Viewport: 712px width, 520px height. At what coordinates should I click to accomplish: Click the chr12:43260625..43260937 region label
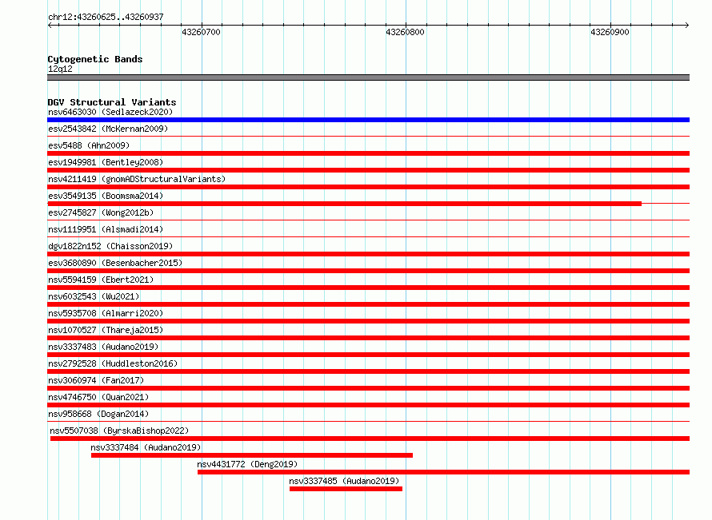106,17
